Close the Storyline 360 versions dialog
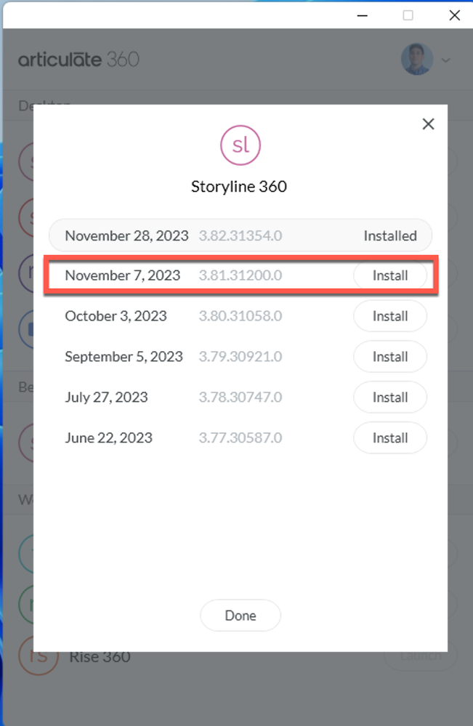The width and height of the screenshot is (473, 726). (428, 124)
